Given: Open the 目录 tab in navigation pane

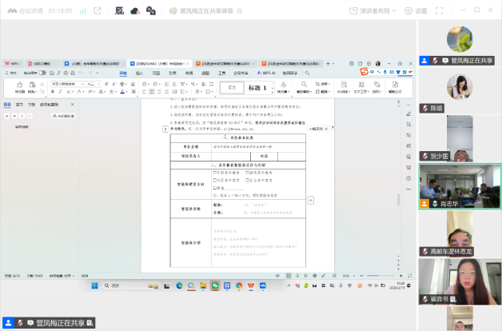Looking at the screenshot, I should click(7, 104).
